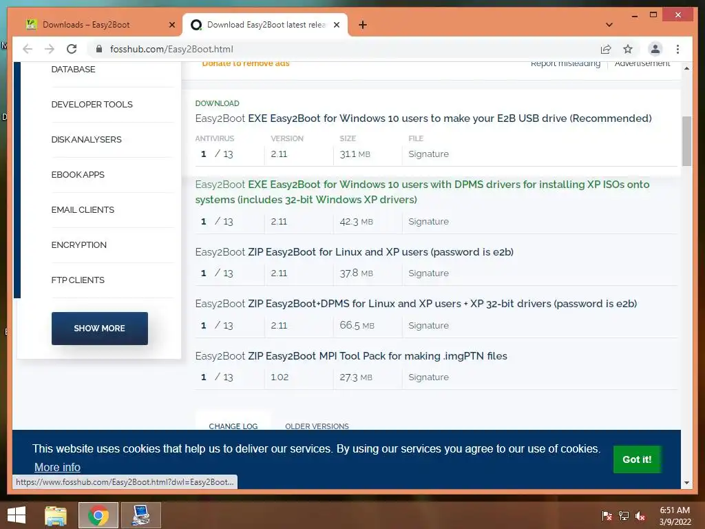
Task: View site security lock info
Action: pos(99,49)
